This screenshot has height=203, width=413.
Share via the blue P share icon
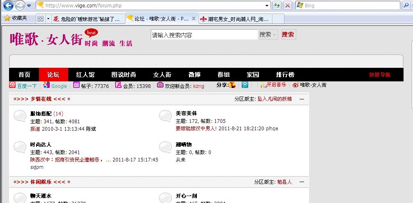tap(245, 85)
